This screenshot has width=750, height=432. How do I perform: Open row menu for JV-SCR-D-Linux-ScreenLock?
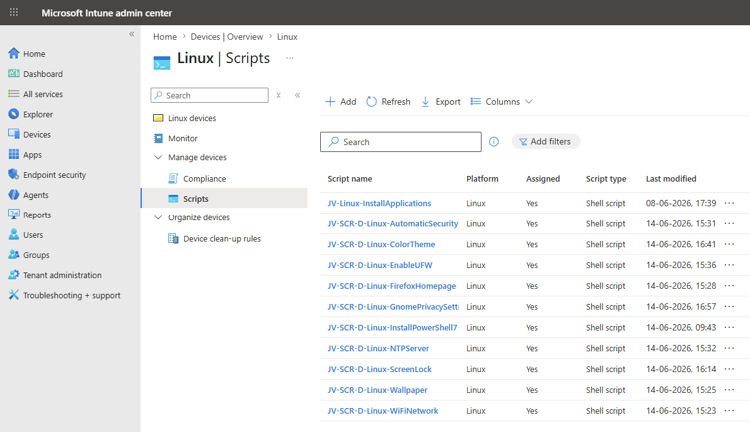point(729,369)
